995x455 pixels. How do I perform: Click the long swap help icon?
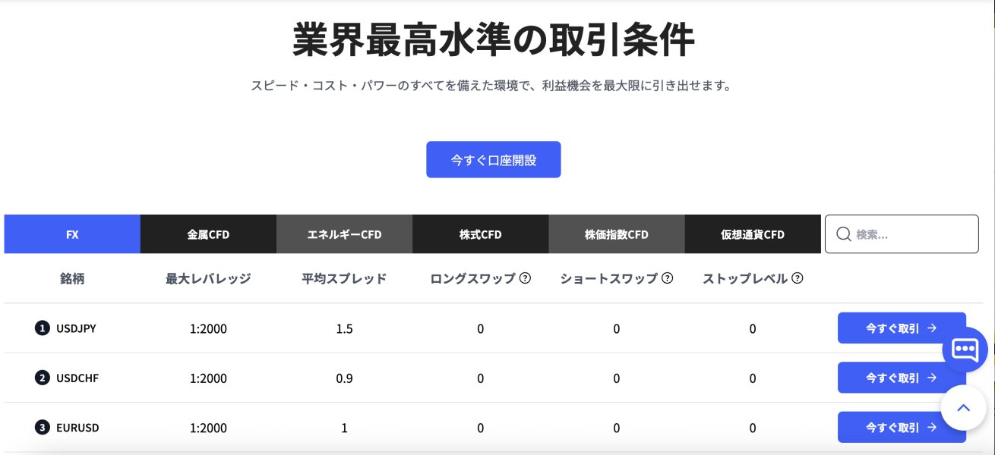pyautogui.click(x=525, y=278)
